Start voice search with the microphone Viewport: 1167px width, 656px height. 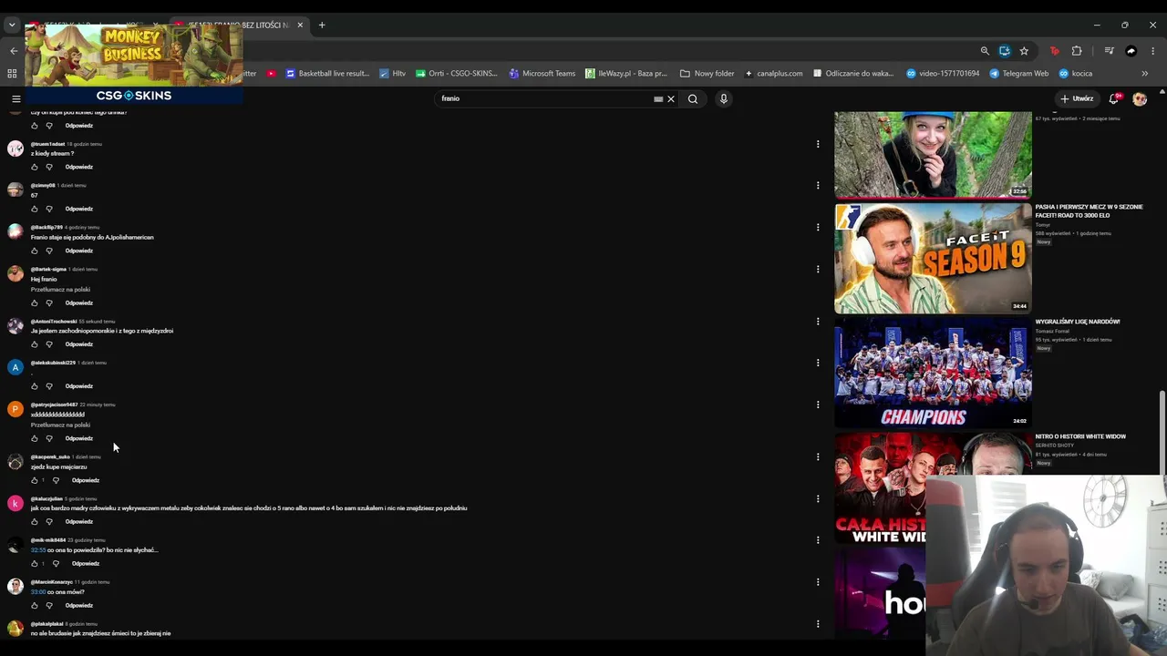point(724,98)
